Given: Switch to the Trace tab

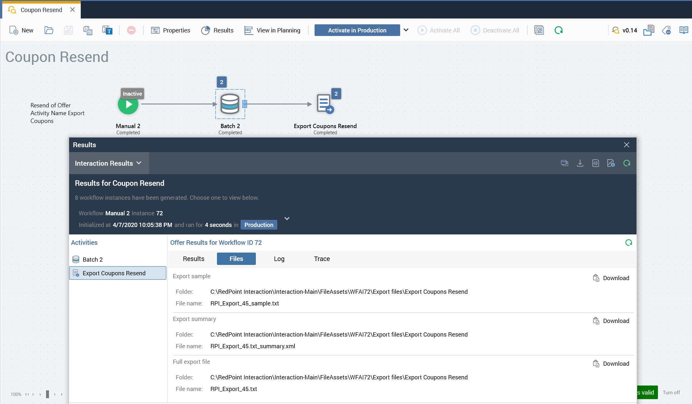Looking at the screenshot, I should point(322,259).
